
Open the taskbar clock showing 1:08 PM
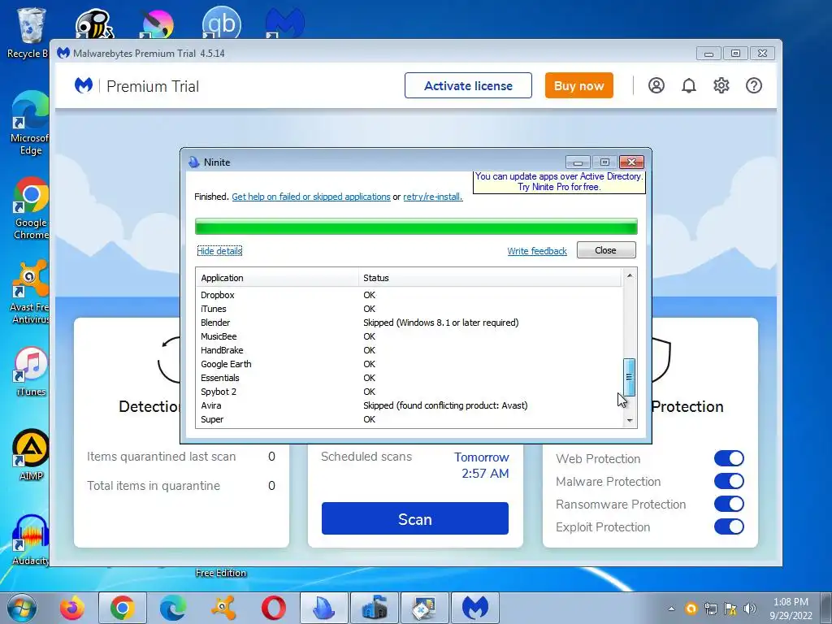[791, 609]
